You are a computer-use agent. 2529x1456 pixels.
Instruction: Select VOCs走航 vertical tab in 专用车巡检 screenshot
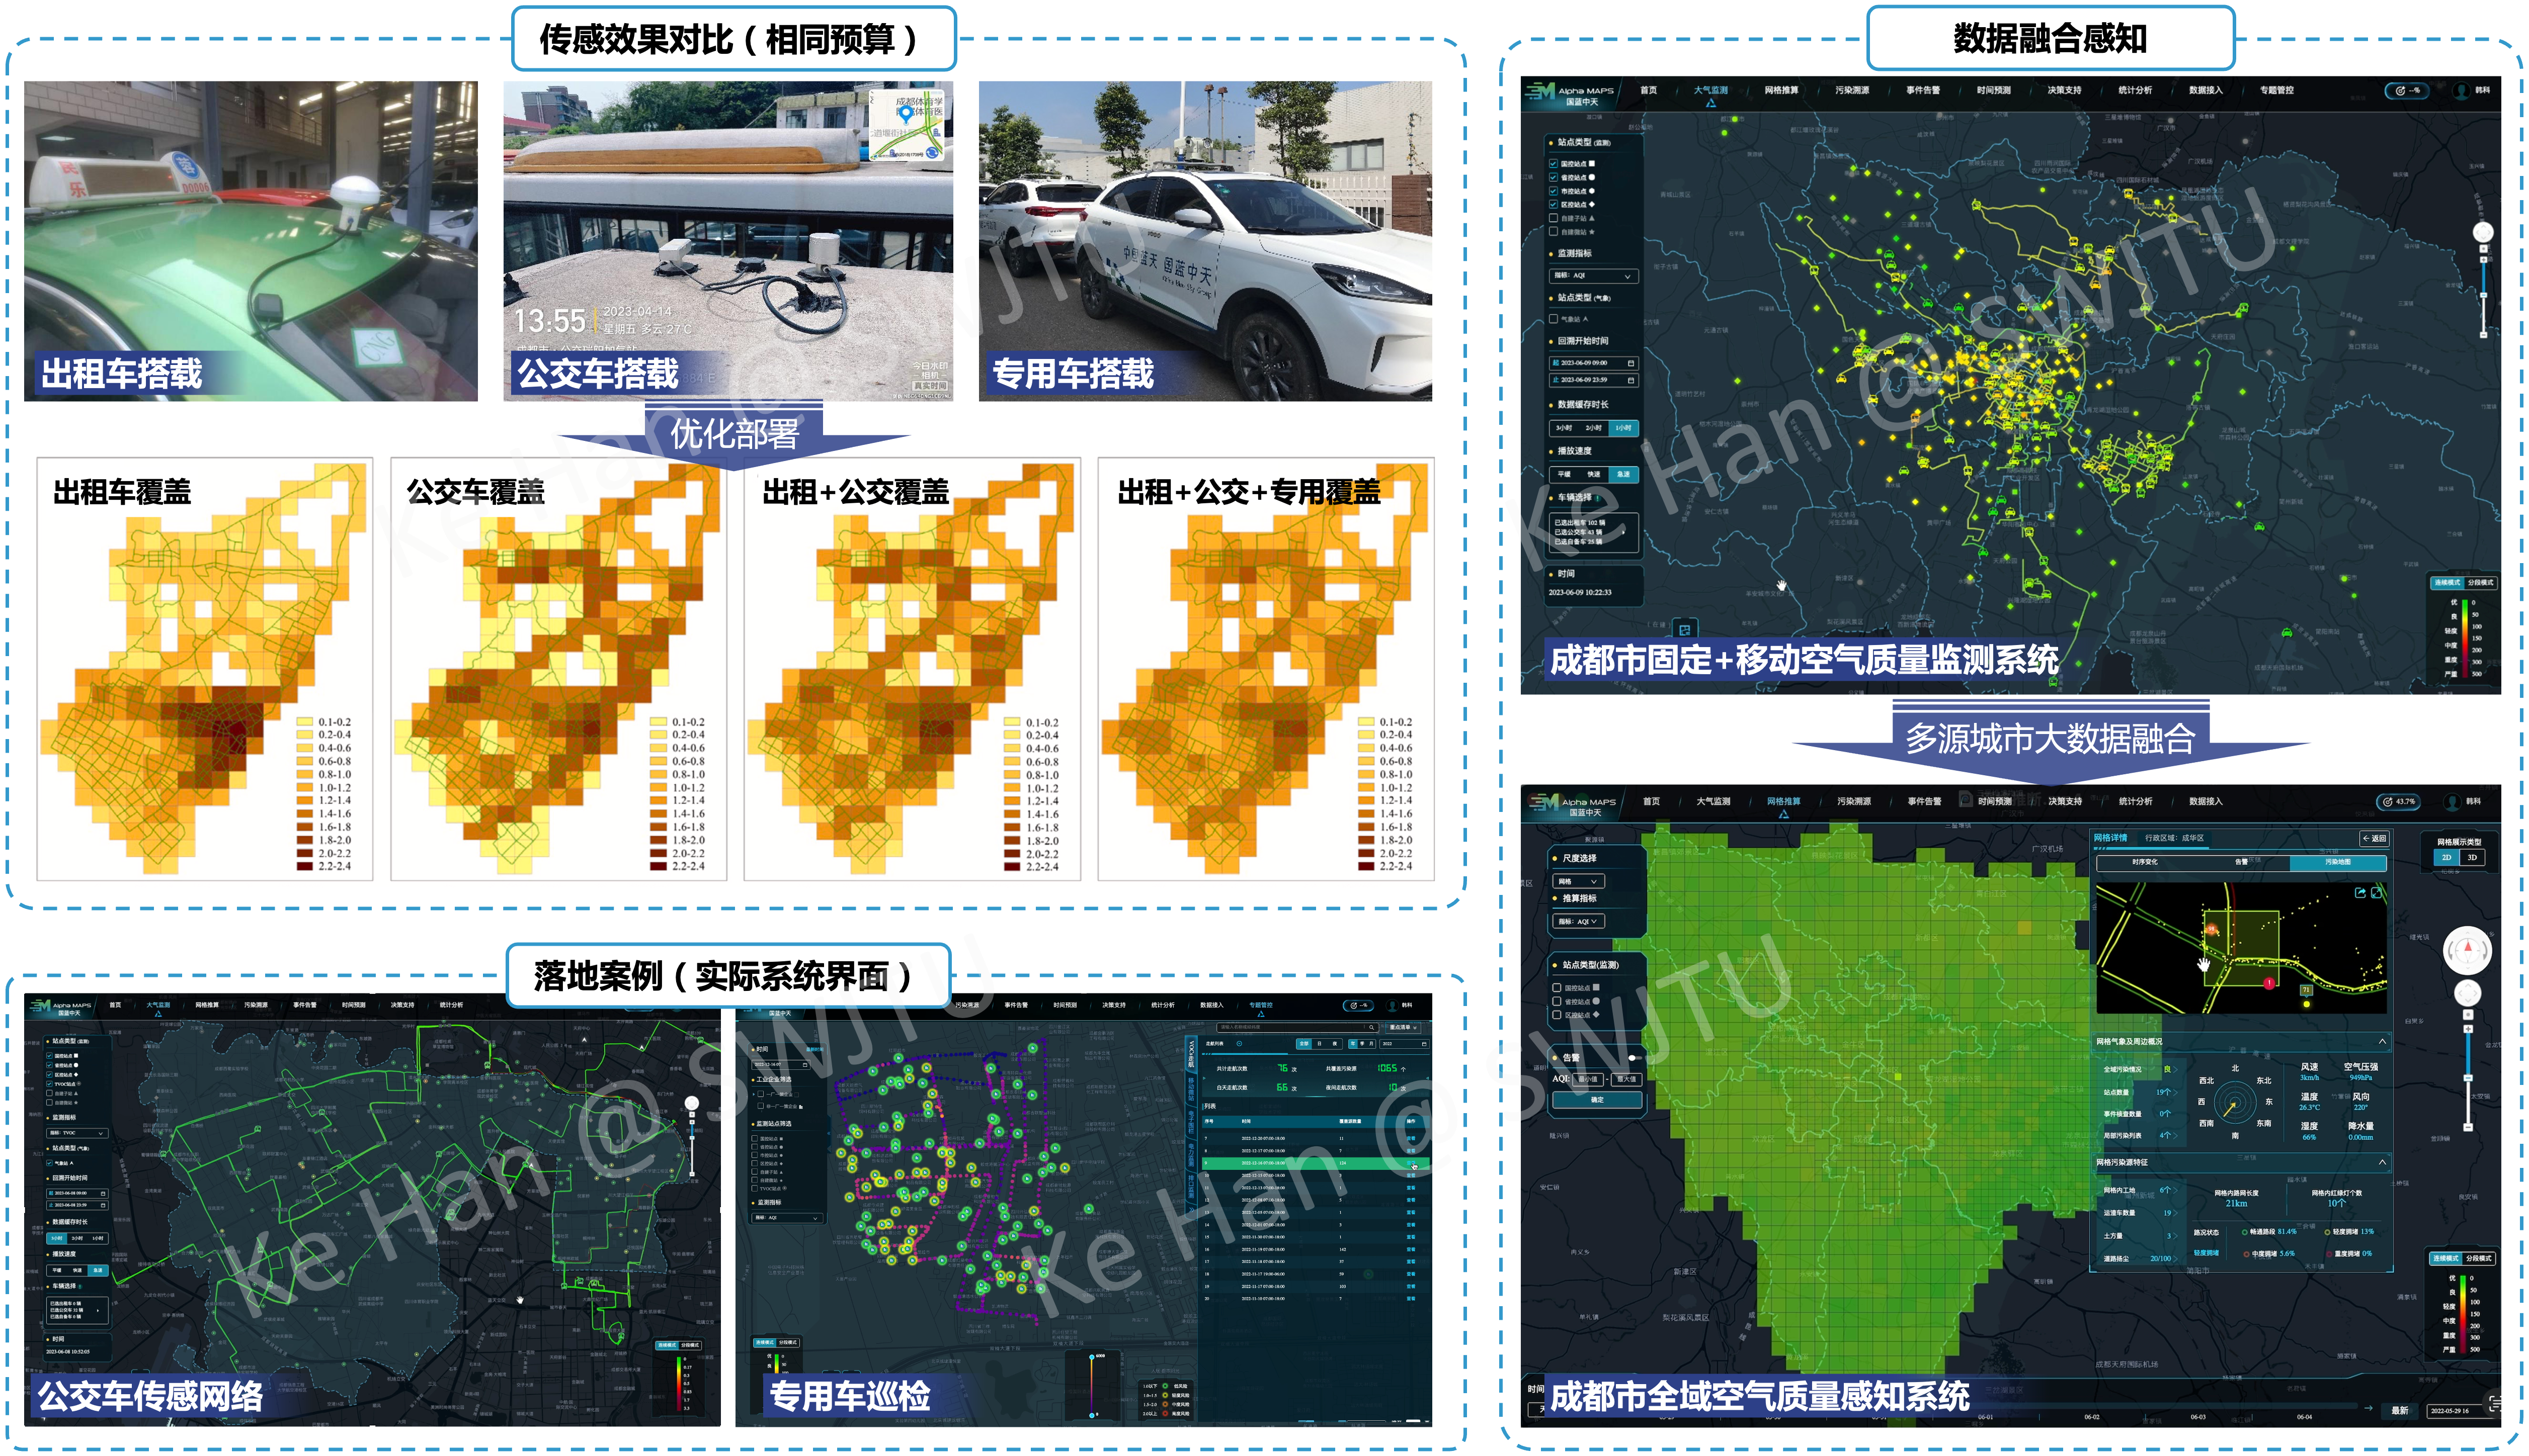point(1191,1054)
